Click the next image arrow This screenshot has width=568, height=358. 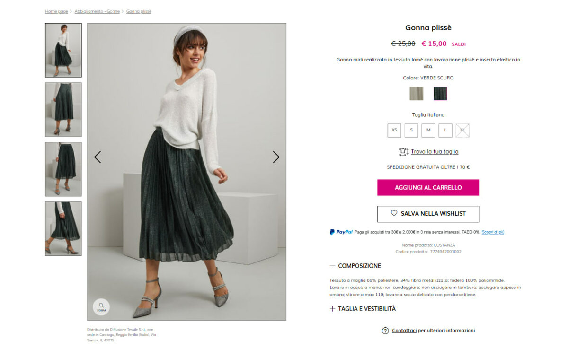tap(276, 157)
